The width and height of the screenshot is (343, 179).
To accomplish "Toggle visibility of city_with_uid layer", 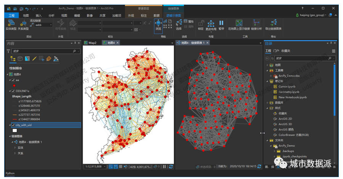I will point(13,125).
